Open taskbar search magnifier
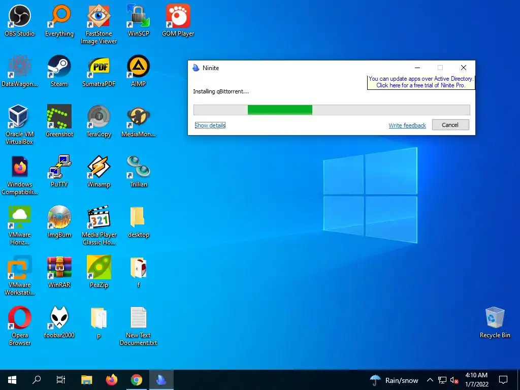This screenshot has height=390, width=520. 37,380
